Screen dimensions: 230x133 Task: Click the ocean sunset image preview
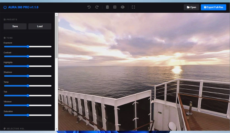click(x=144, y=72)
